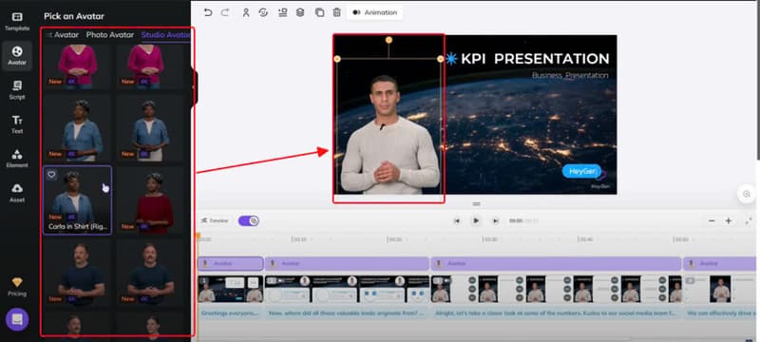This screenshot has width=760, height=342.
Task: Switch to Studio Avatar tab
Action: 165,35
